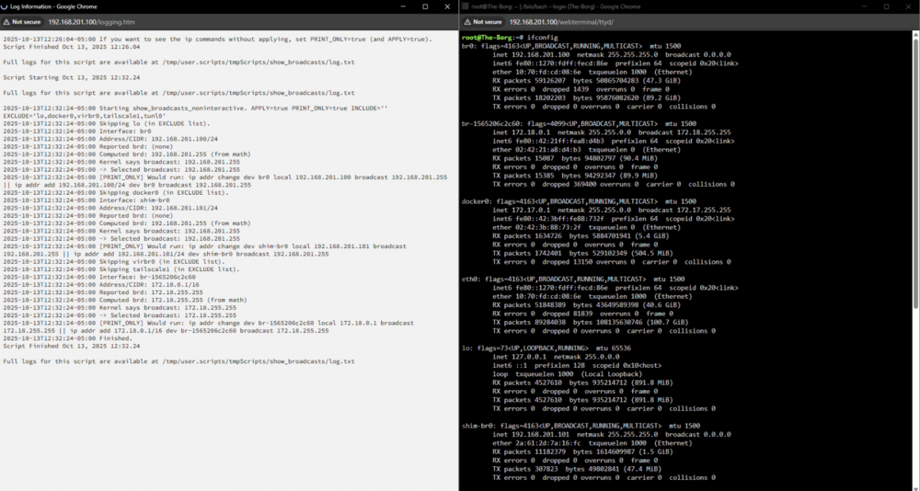Click the 'inet 127.0.0.1 netmask 255.0.0.0' terminal line
Viewport: 920px width, 491px height.
[x=557, y=357]
